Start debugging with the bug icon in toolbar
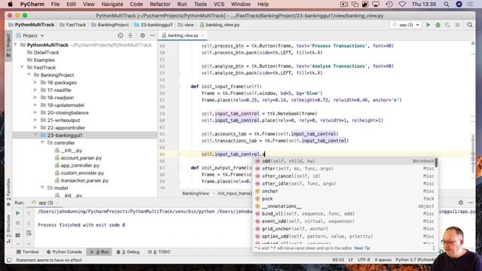Viewport: 482px width, 271px height. (x=438, y=25)
